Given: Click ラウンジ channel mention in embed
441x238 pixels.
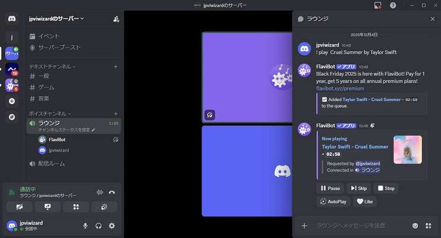Looking at the screenshot, I should [x=367, y=170].
